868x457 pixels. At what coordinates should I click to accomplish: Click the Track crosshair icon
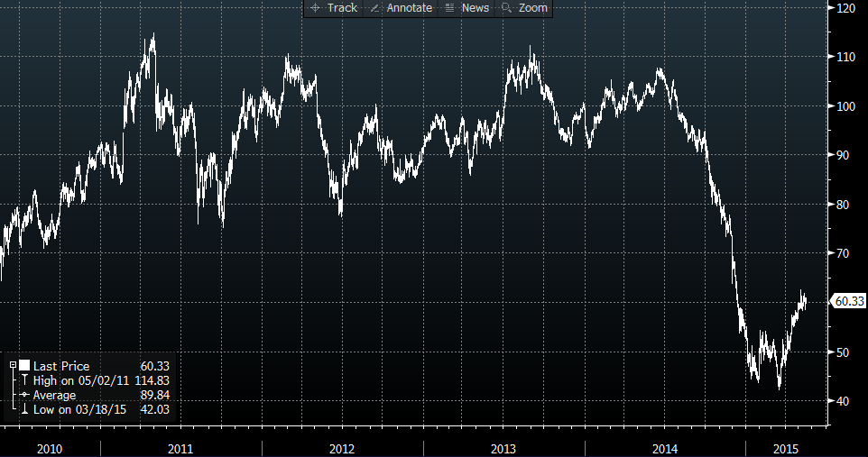pyautogui.click(x=315, y=8)
